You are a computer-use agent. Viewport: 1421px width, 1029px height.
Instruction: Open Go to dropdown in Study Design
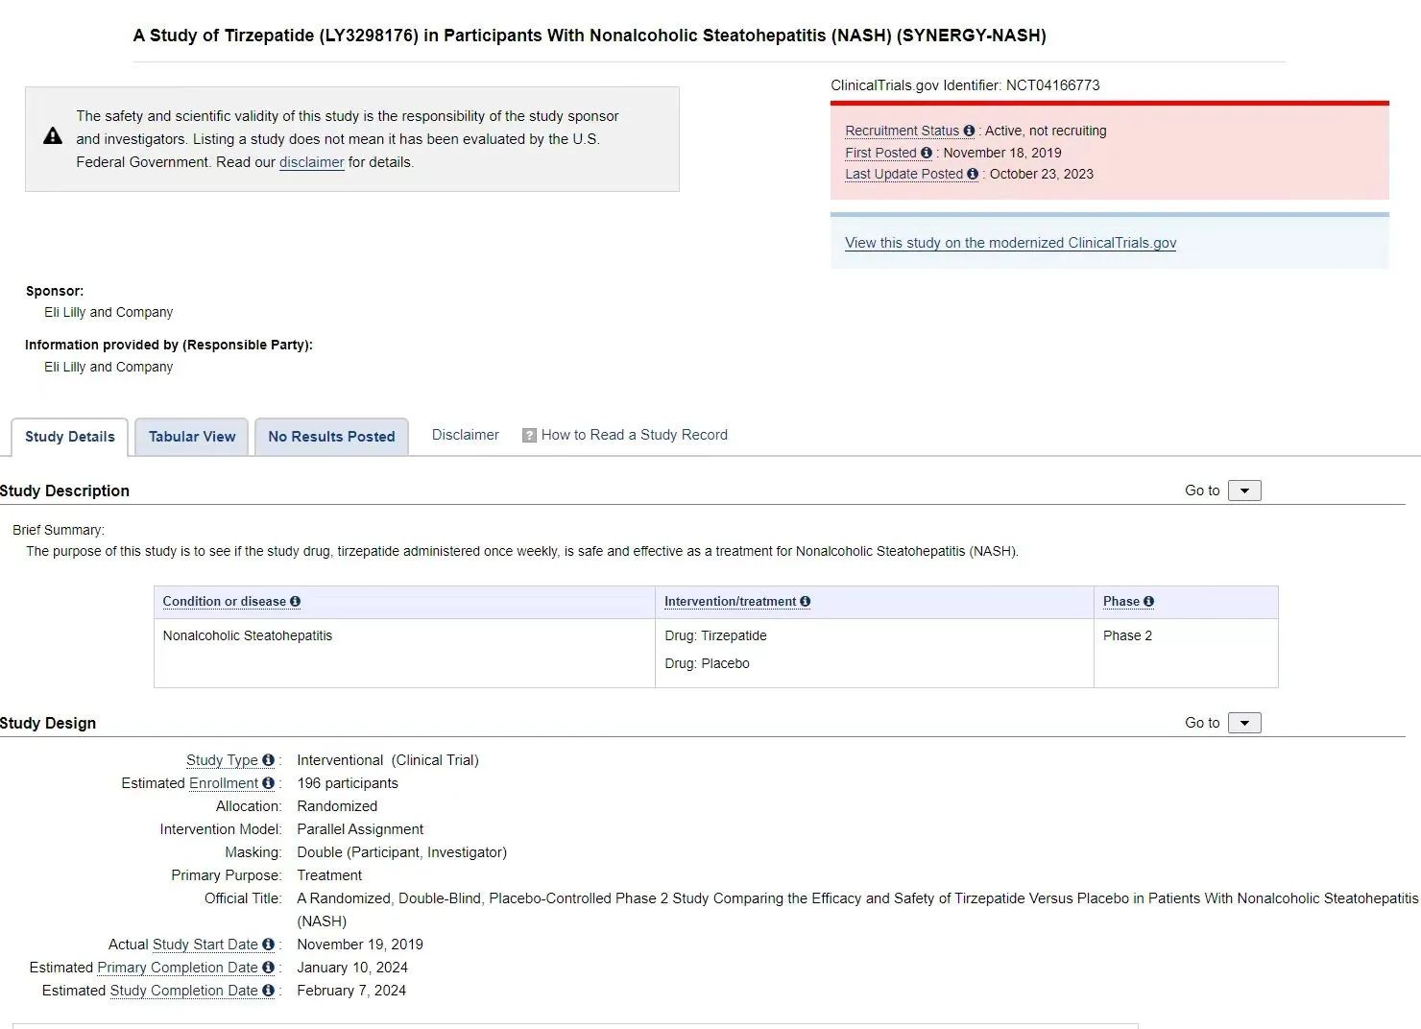coord(1244,723)
